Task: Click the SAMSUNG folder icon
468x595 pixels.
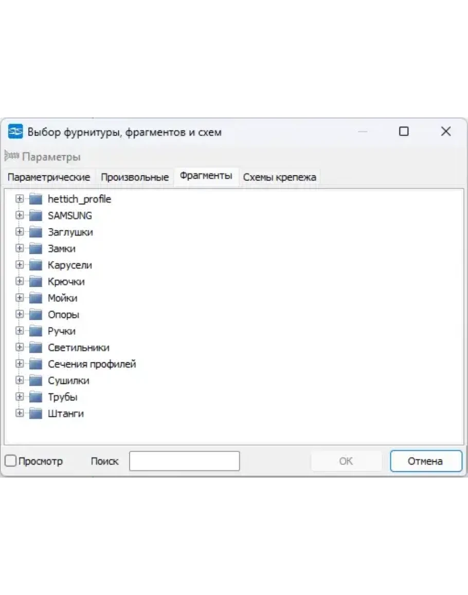Action: (35, 215)
